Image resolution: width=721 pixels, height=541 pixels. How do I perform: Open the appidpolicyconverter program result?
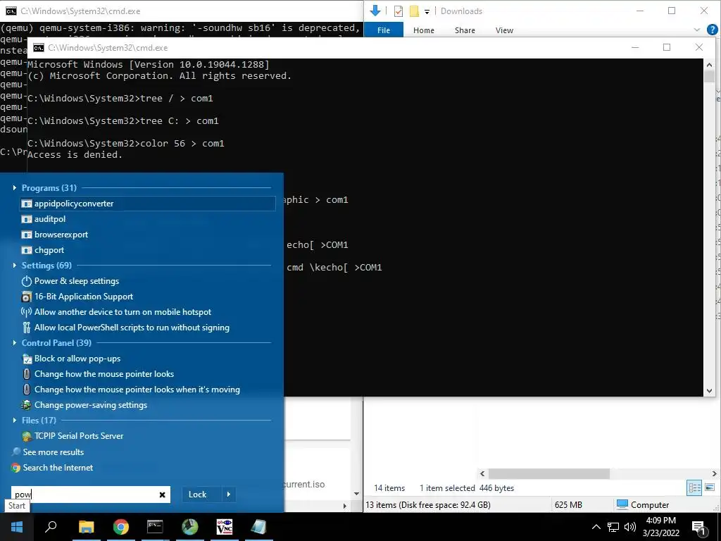point(148,204)
